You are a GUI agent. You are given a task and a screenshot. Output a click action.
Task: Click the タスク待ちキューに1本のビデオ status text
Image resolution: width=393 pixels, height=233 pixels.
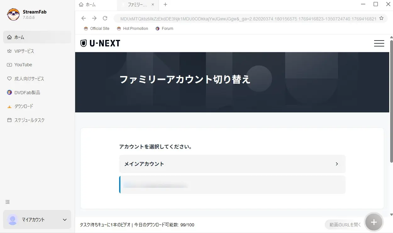[x=105, y=225]
